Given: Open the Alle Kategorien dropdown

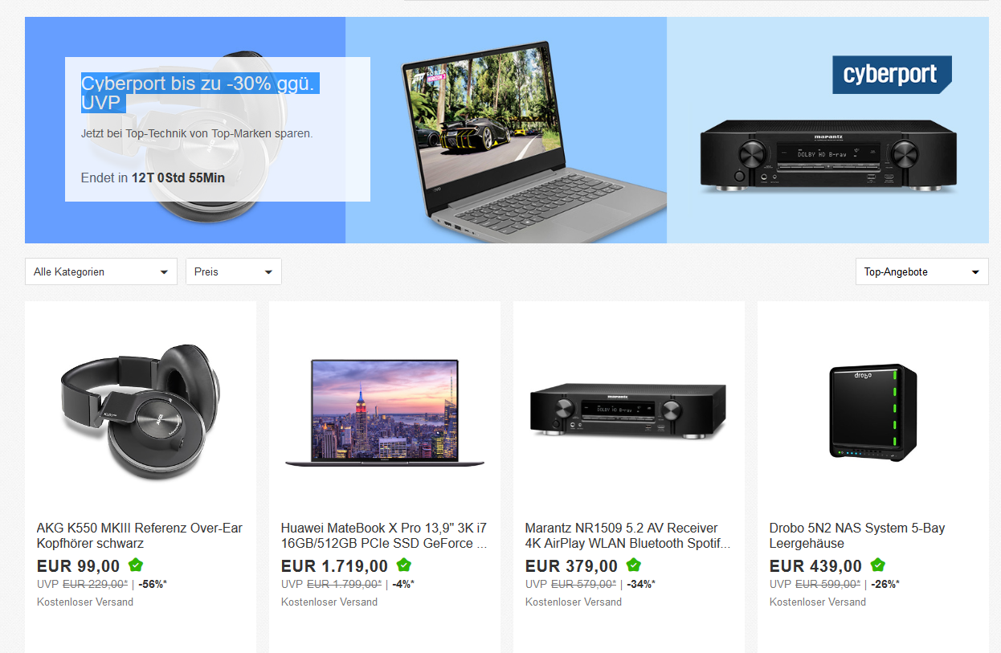Looking at the screenshot, I should 101,271.
